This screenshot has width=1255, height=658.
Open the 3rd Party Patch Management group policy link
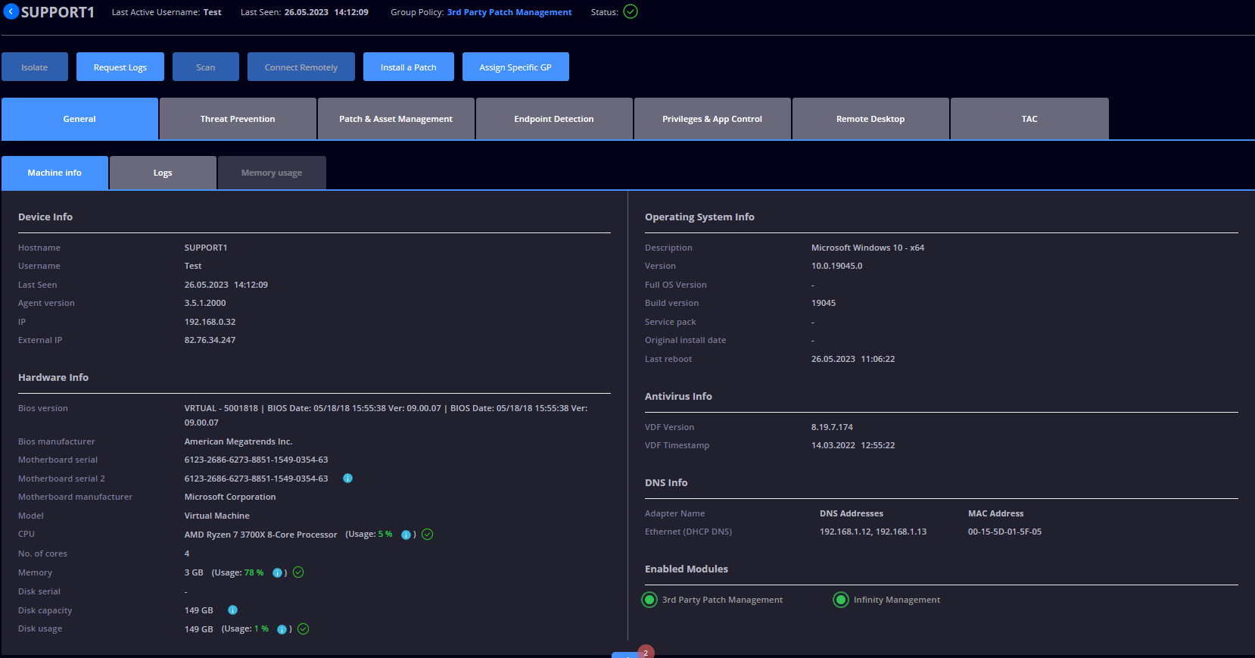click(509, 12)
